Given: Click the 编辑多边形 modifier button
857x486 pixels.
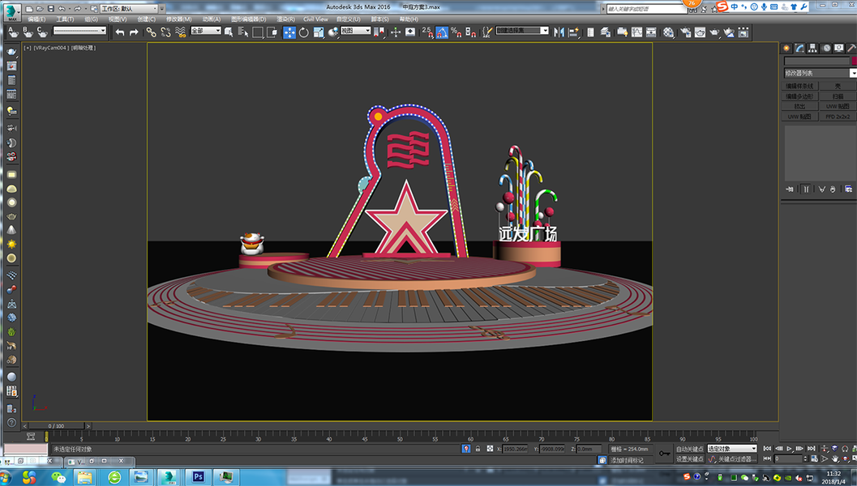Looking at the screenshot, I should pos(799,96).
